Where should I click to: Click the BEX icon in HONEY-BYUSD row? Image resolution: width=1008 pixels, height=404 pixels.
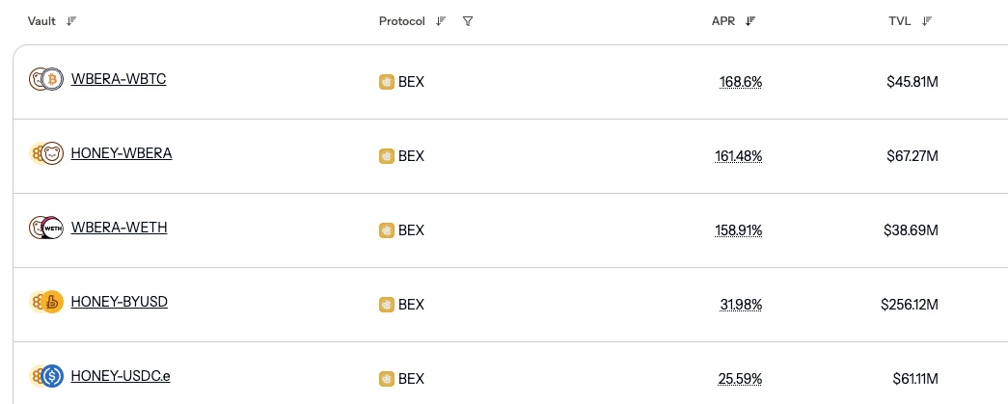pos(386,305)
